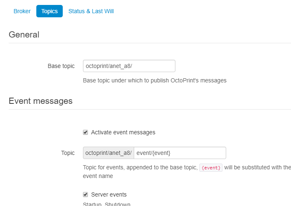Click the "Startup, Shutdown" description text

pos(106,204)
